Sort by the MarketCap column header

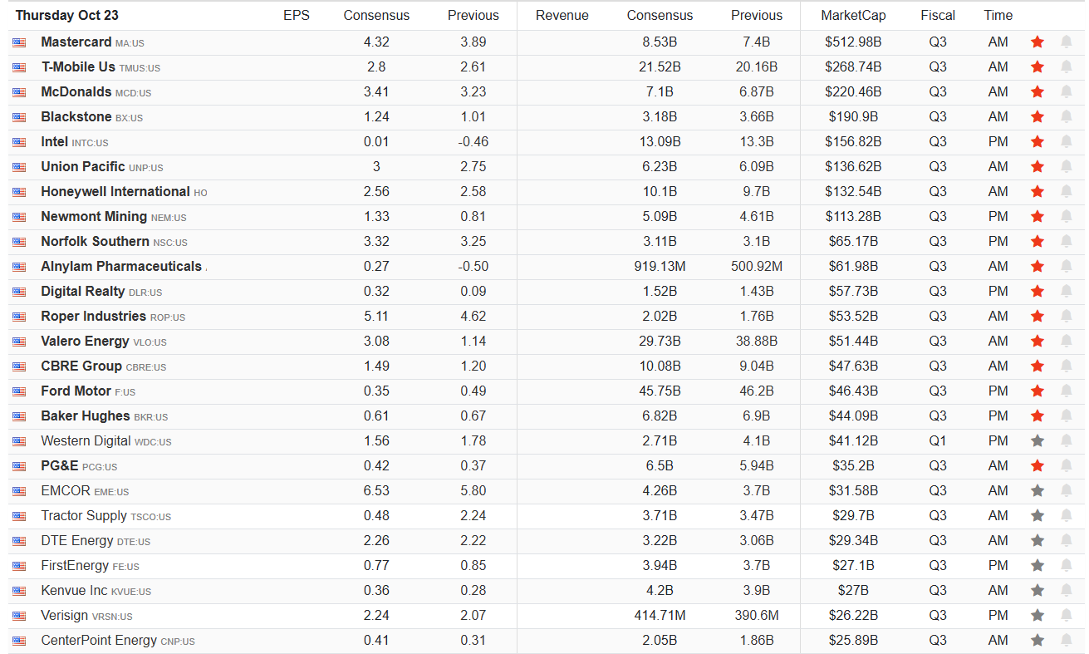[x=853, y=15]
